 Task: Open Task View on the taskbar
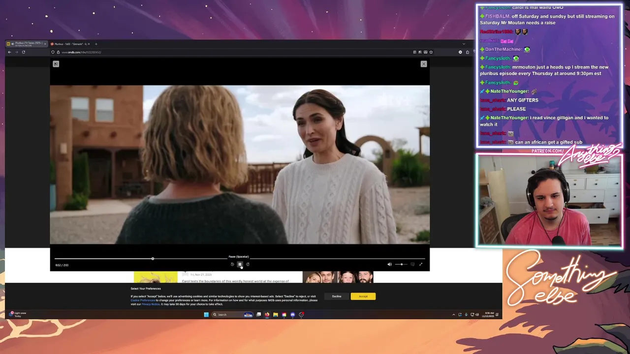pos(258,315)
